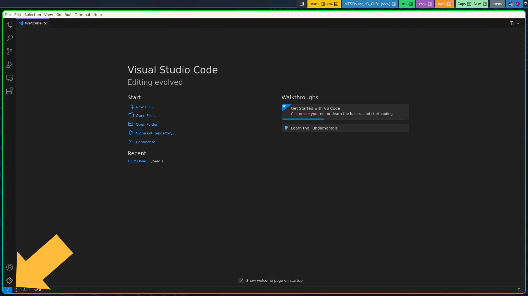This screenshot has height=296, width=528.
Task: Open the Extensions view
Action: click(x=10, y=91)
